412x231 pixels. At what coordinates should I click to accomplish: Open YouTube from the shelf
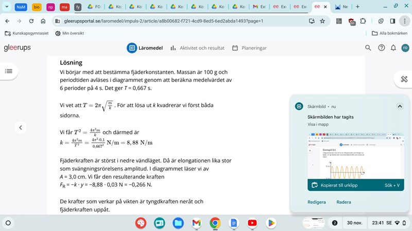[x=252, y=223]
